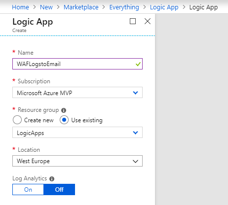Open the New breadcrumb link
The image size is (228, 205).
coord(46,7)
